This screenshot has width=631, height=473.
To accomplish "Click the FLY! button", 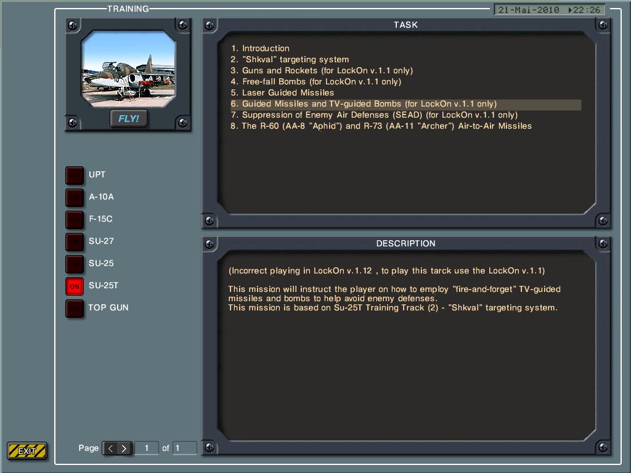I will point(129,118).
